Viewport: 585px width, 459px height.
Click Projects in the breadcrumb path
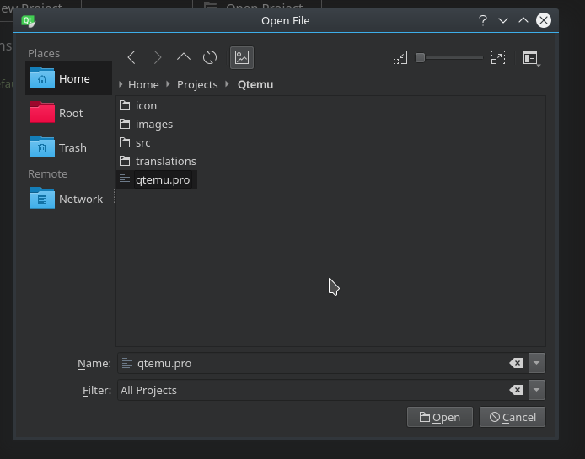click(197, 84)
